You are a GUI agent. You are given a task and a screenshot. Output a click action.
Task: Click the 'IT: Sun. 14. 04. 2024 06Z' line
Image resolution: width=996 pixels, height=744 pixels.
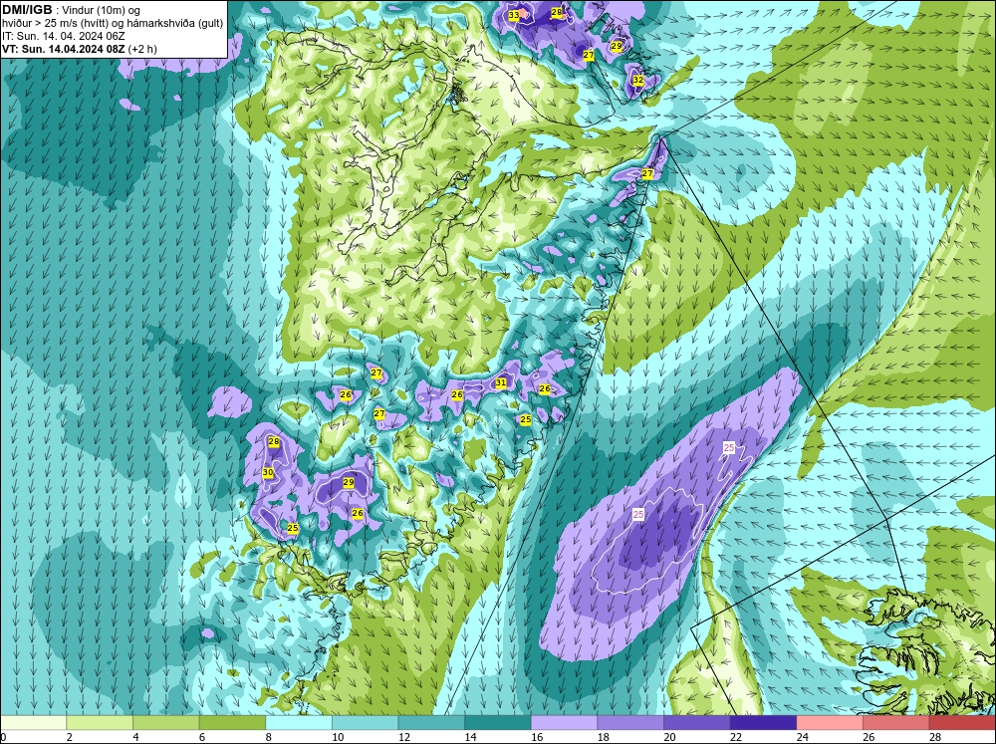62,36
